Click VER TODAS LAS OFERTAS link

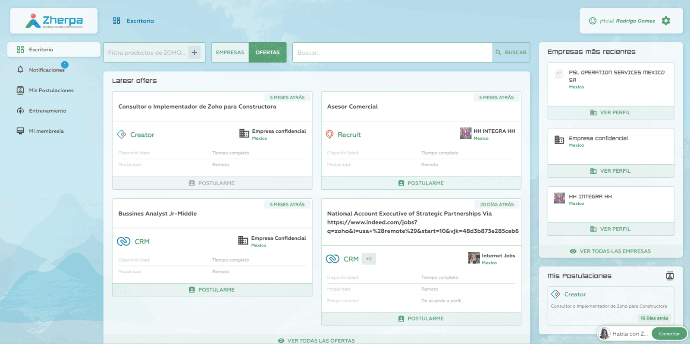click(x=317, y=341)
